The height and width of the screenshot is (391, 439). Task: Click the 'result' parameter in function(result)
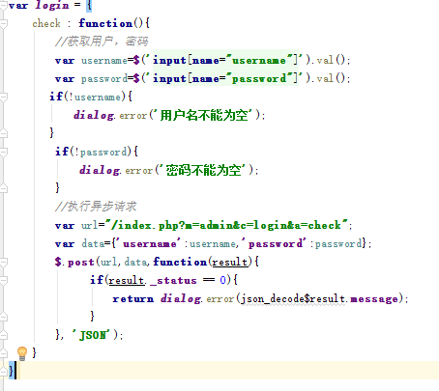click(230, 262)
